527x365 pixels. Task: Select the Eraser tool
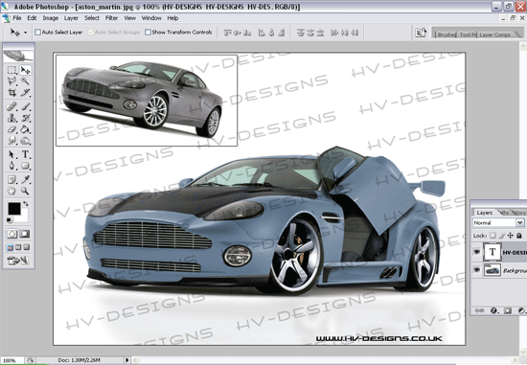tap(11, 129)
